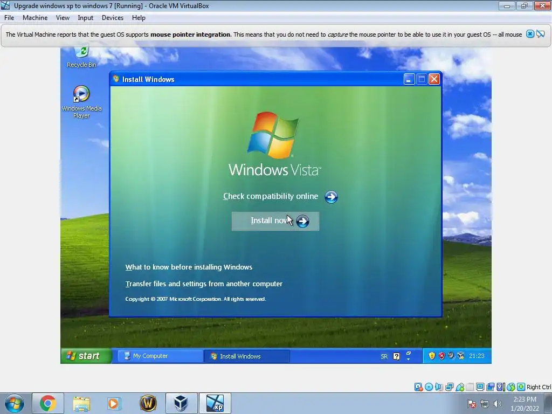The image size is (552, 414).
Task: Minimize the Install Windows dialog
Action: 409,79
